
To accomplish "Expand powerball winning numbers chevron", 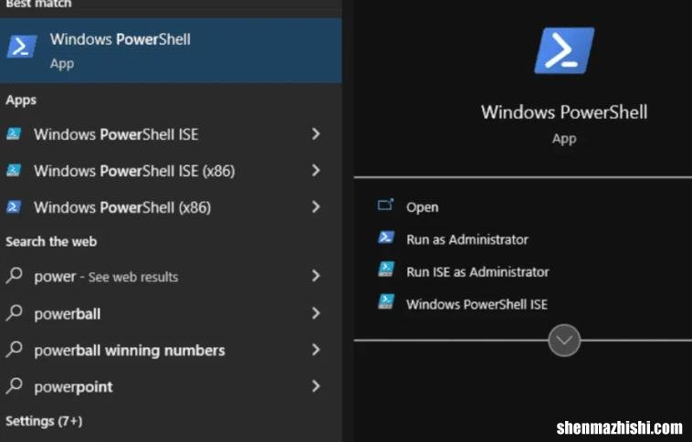I will click(x=316, y=350).
